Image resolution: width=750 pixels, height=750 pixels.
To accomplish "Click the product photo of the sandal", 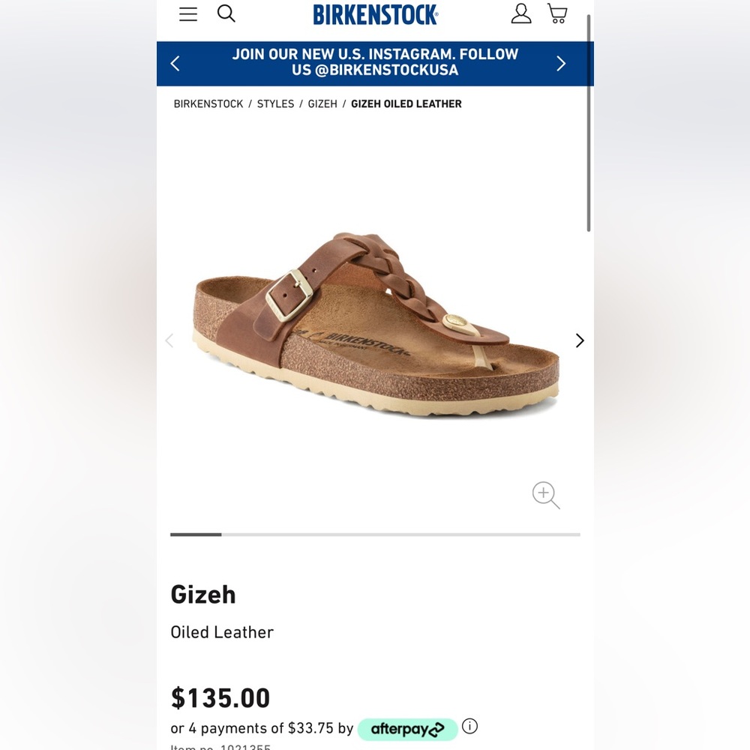I will 375,322.
